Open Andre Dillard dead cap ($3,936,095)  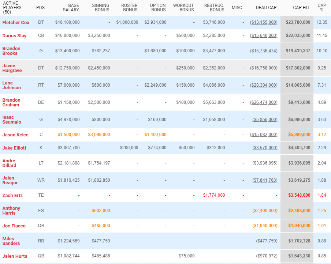coord(265,163)
